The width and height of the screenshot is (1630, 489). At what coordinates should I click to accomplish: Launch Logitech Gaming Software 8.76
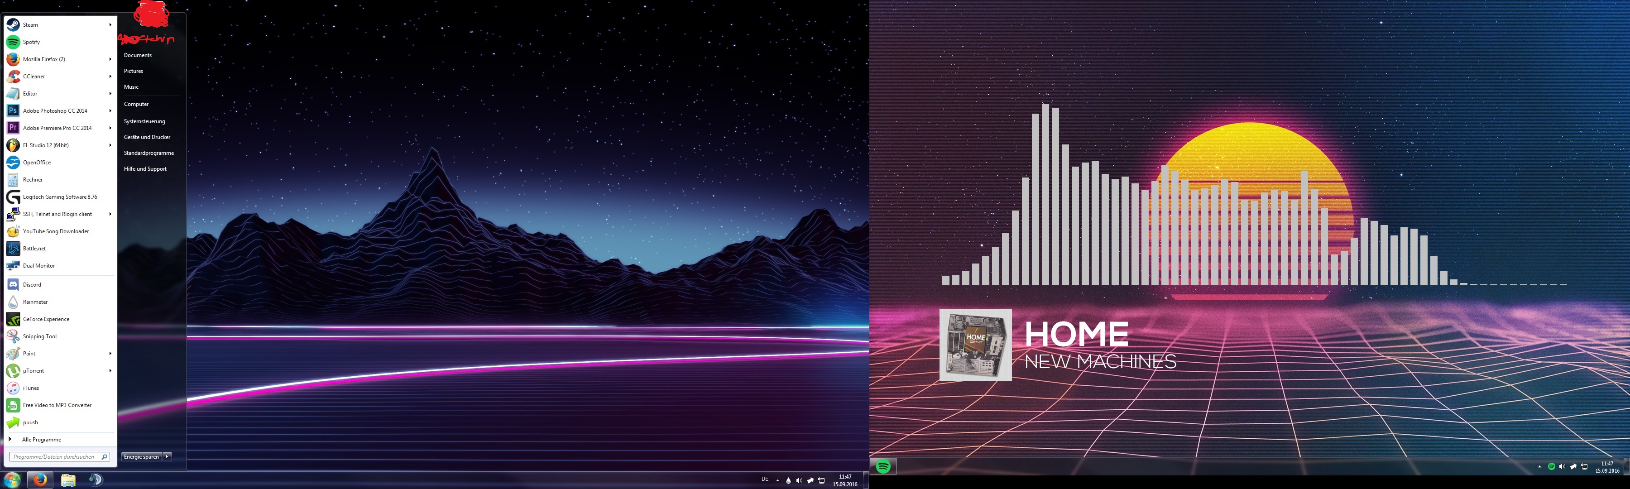pos(60,197)
